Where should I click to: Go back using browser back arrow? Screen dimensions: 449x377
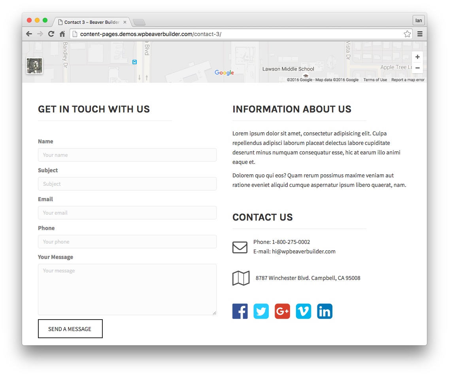coord(29,34)
